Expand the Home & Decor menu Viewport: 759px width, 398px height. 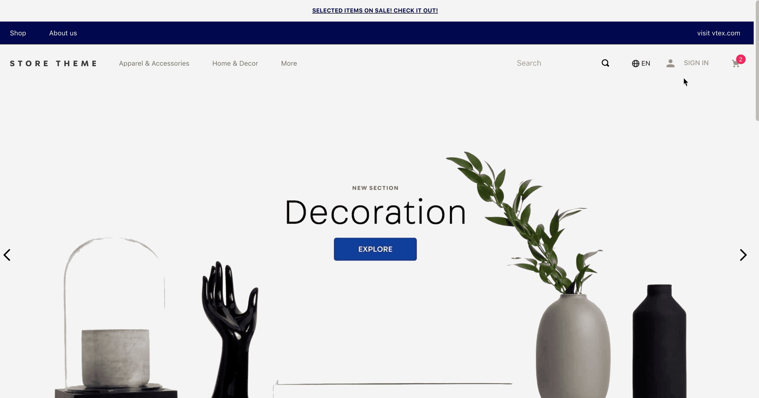[235, 63]
